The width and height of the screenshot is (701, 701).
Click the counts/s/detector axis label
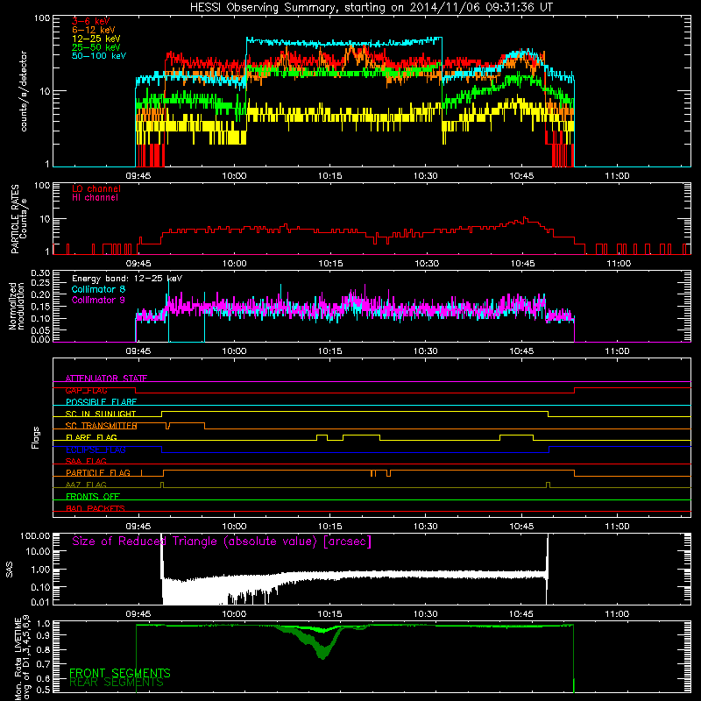24,91
